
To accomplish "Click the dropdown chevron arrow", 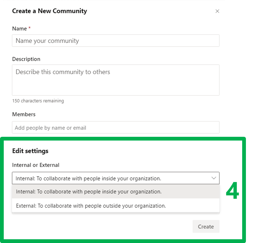I will [214, 178].
